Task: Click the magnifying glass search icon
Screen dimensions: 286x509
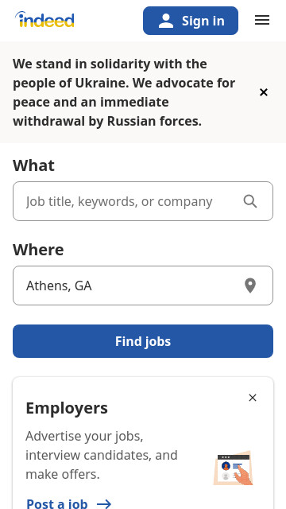Action: pos(250,201)
